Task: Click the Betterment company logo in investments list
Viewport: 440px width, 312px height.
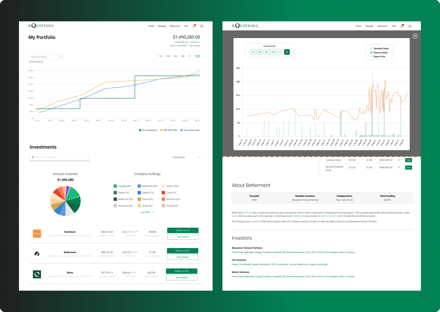Action: (x=37, y=254)
